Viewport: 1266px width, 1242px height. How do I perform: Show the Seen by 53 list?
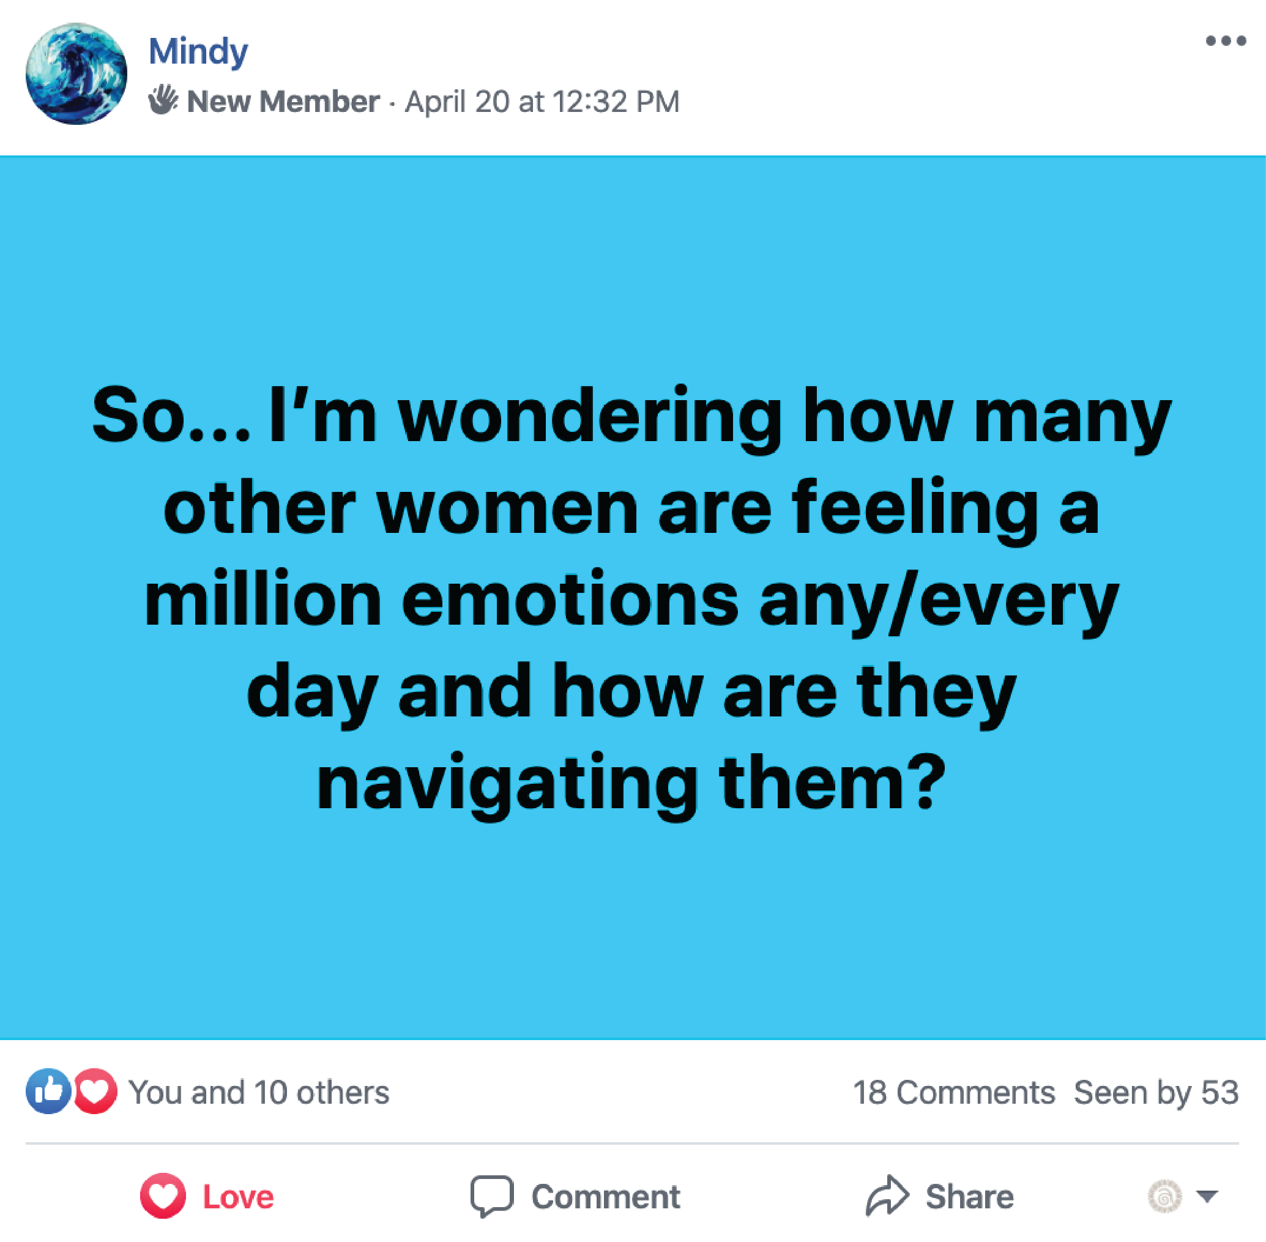(x=1156, y=1093)
